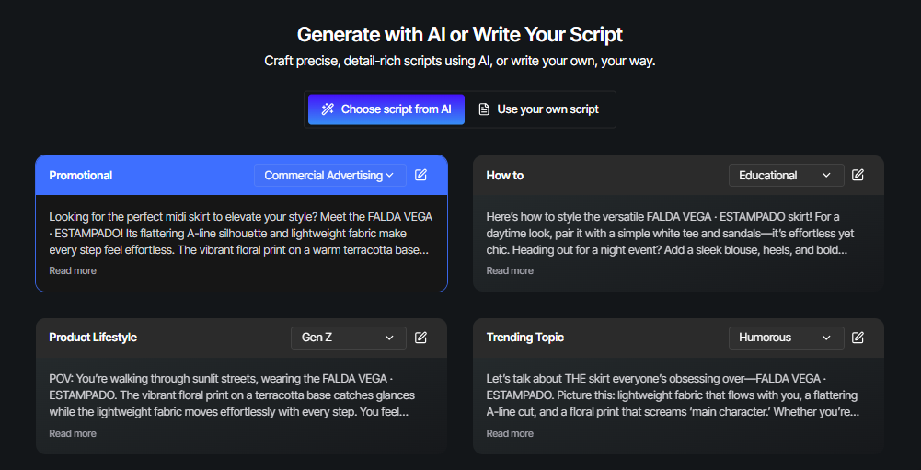
Task: Switch to Choose script from AI tab
Action: click(386, 109)
